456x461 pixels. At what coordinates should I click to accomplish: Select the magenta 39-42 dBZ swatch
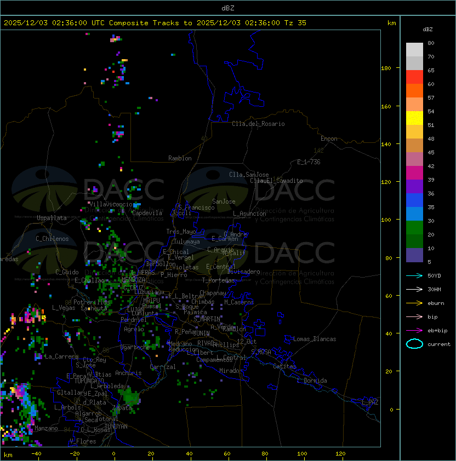(414, 172)
